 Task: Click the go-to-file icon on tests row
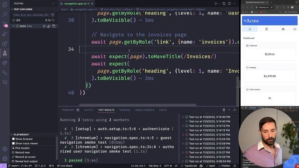pyautogui.click(x=54, y=26)
